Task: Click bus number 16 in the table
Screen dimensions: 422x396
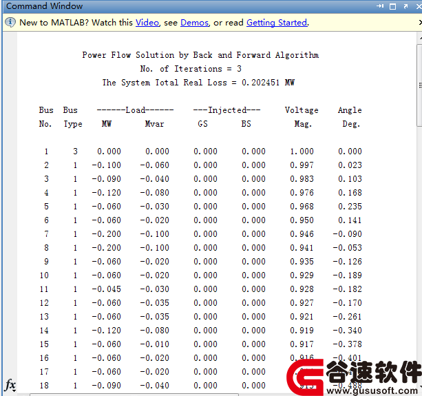Action: click(44, 358)
